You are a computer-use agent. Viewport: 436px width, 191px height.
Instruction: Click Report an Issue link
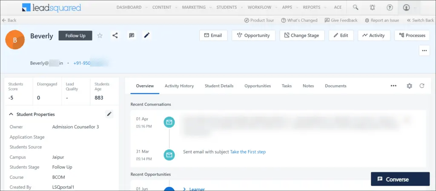click(382, 20)
